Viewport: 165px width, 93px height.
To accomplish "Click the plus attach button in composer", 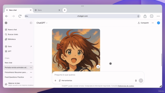I will pos(55,81).
